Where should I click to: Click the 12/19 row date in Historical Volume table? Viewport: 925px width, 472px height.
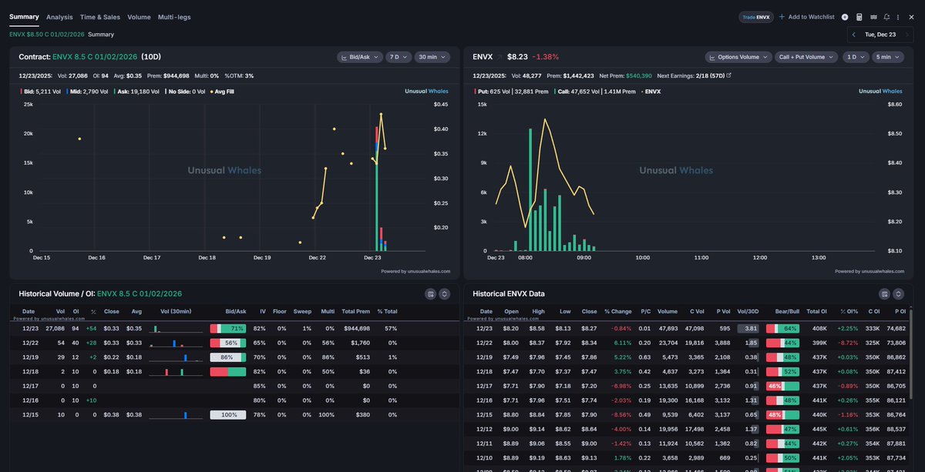[29, 357]
